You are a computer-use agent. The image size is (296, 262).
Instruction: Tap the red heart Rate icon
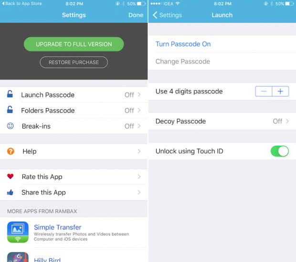(11, 176)
